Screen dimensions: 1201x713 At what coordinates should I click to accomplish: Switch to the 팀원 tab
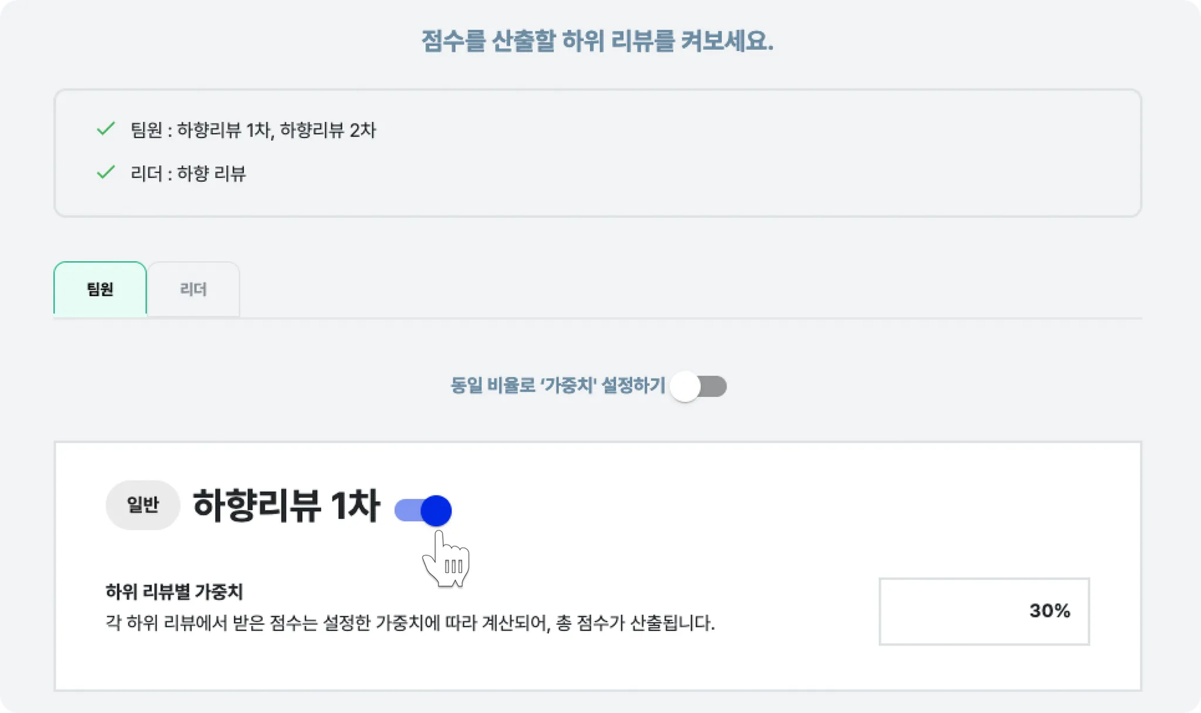coord(100,289)
